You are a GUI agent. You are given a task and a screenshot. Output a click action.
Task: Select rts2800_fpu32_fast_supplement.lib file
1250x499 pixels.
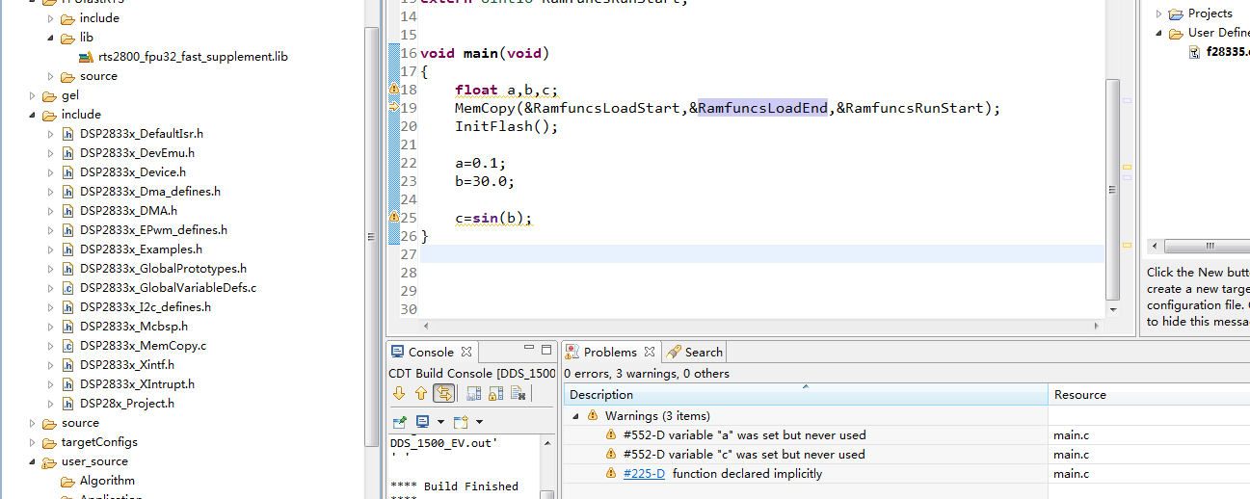point(193,57)
